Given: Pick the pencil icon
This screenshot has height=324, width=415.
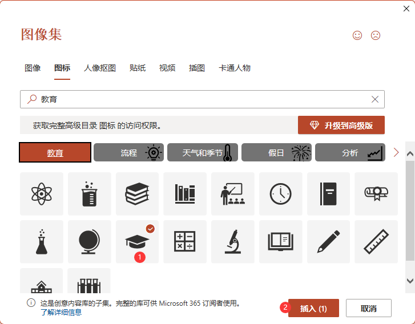Looking at the screenshot, I should [x=328, y=242].
